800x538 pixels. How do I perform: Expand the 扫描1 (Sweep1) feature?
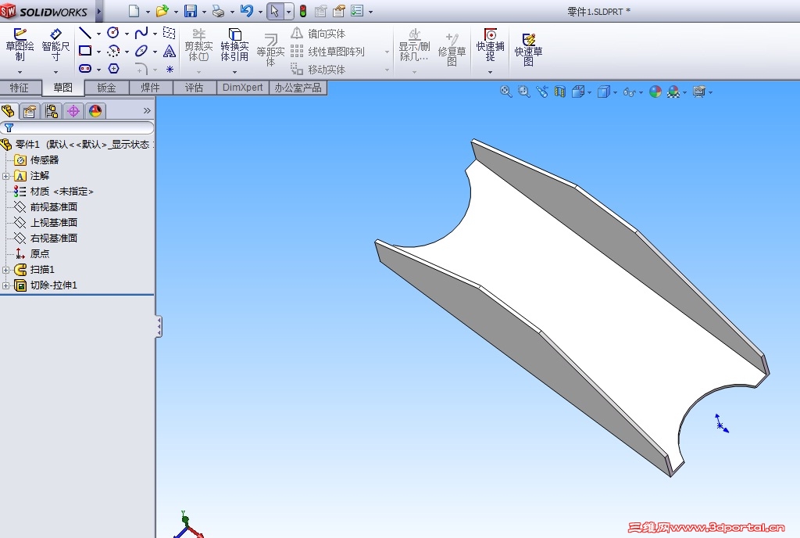[x=5, y=270]
